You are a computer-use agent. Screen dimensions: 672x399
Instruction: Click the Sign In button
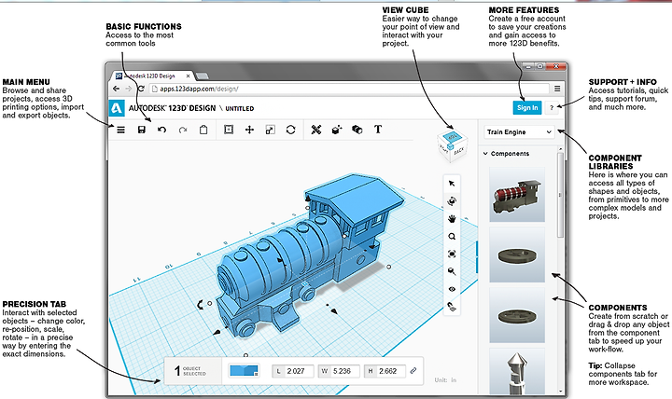click(x=527, y=108)
